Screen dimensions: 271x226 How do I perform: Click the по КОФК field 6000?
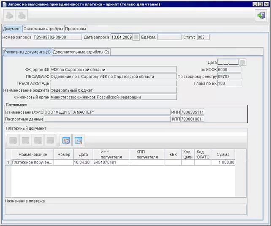click(x=229, y=70)
